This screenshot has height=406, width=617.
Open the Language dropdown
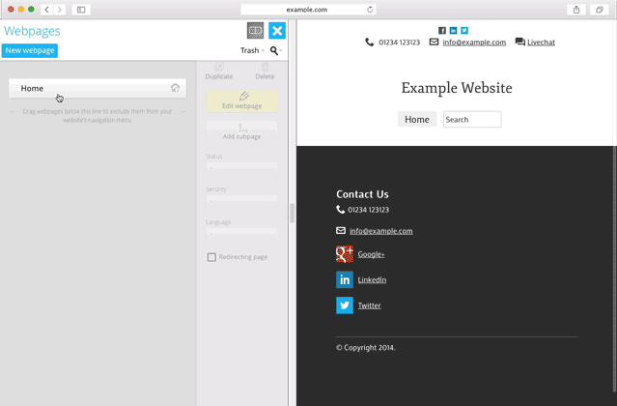[x=241, y=234]
